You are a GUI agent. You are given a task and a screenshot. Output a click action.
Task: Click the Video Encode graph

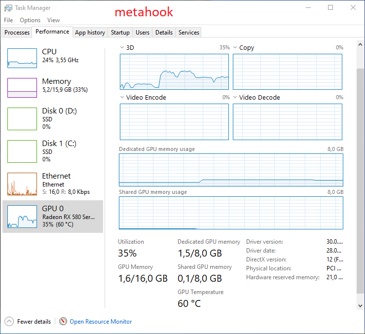click(x=174, y=122)
